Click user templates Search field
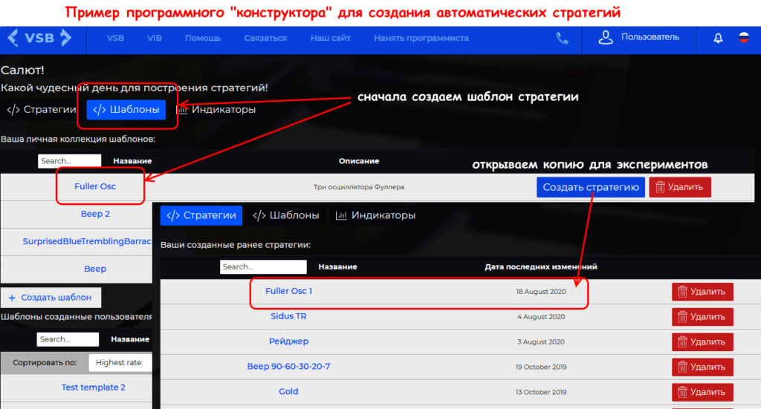This screenshot has height=409, width=761. tap(68, 339)
